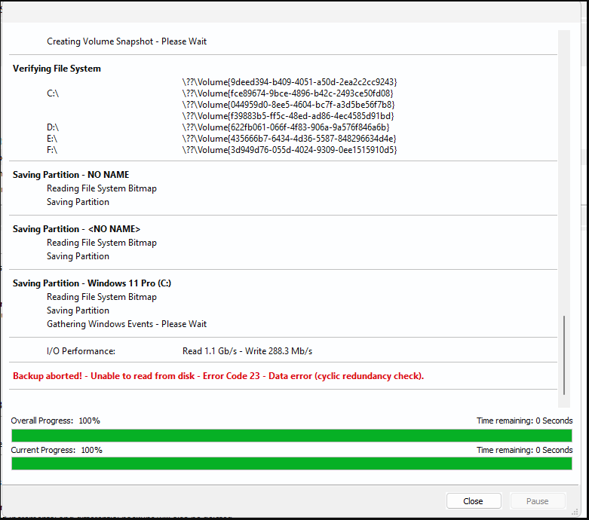
Task: Click Overall Progress 100% label
Action: point(56,421)
